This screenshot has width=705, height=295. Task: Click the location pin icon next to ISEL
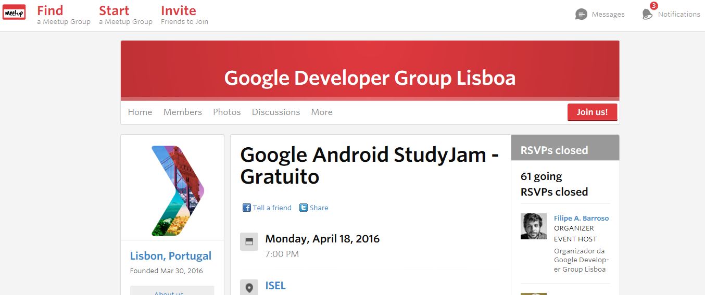tap(249, 287)
